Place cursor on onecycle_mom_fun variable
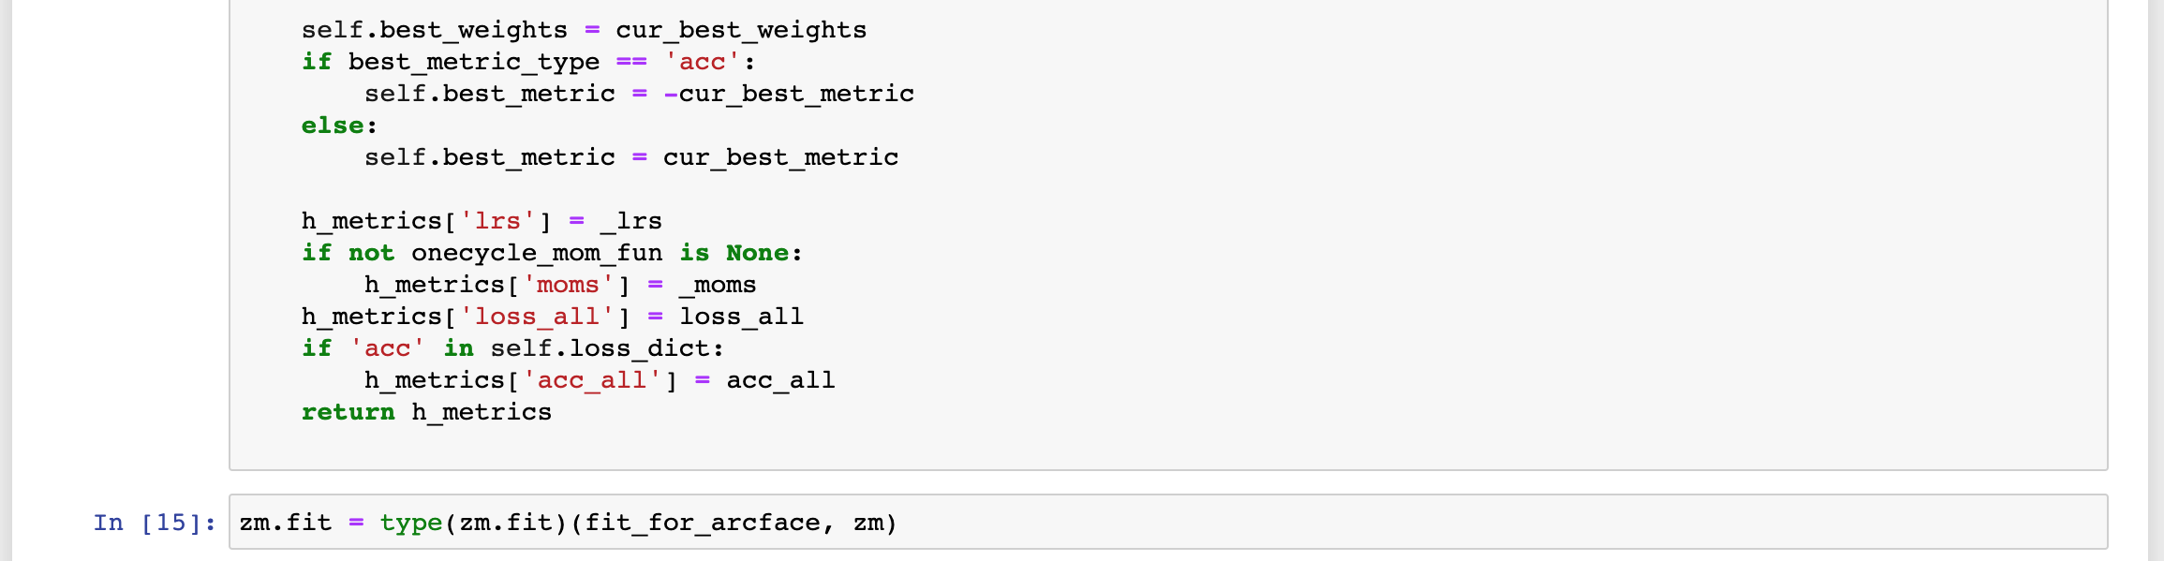2164x561 pixels. (x=537, y=253)
